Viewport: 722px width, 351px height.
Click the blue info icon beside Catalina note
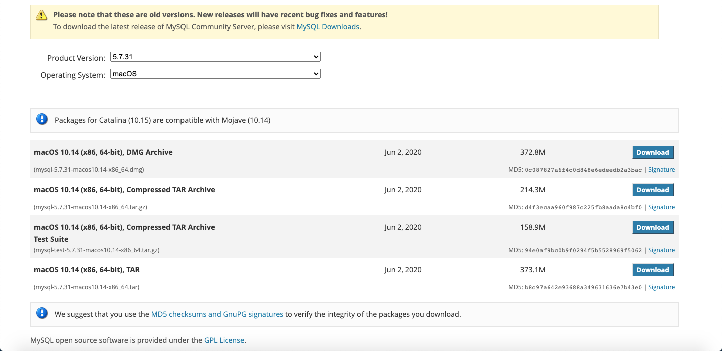[x=42, y=119]
